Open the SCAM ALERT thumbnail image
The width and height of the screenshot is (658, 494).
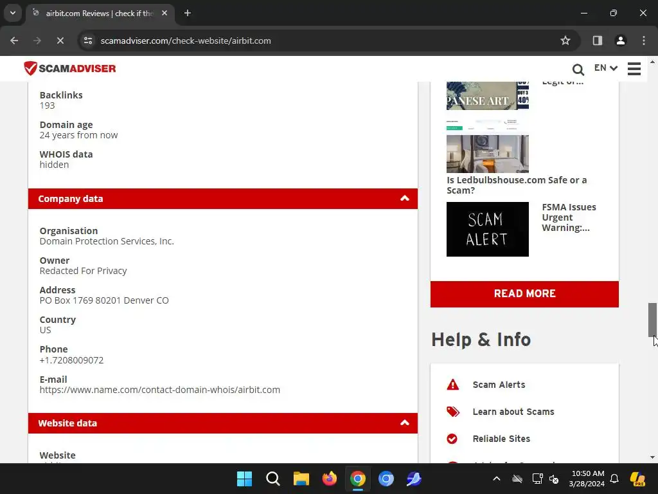[x=487, y=229]
